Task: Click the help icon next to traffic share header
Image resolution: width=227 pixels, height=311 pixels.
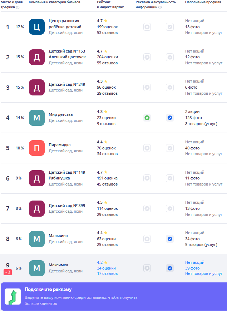Action: pyautogui.click(x=18, y=8)
